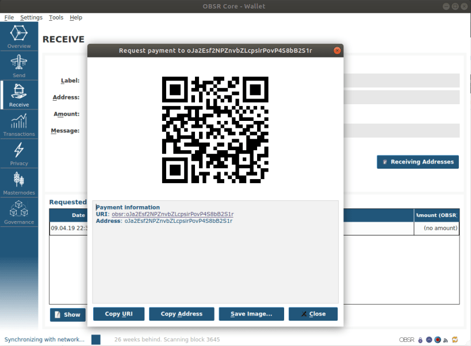This screenshot has width=471, height=346.
Task: Click the up-arrow circle status icon
Action: pos(429,340)
